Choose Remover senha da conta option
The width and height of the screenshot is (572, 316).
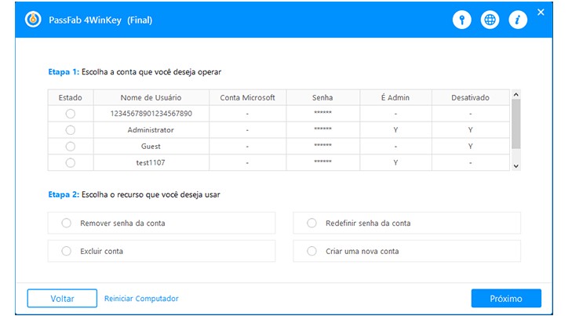coord(67,223)
